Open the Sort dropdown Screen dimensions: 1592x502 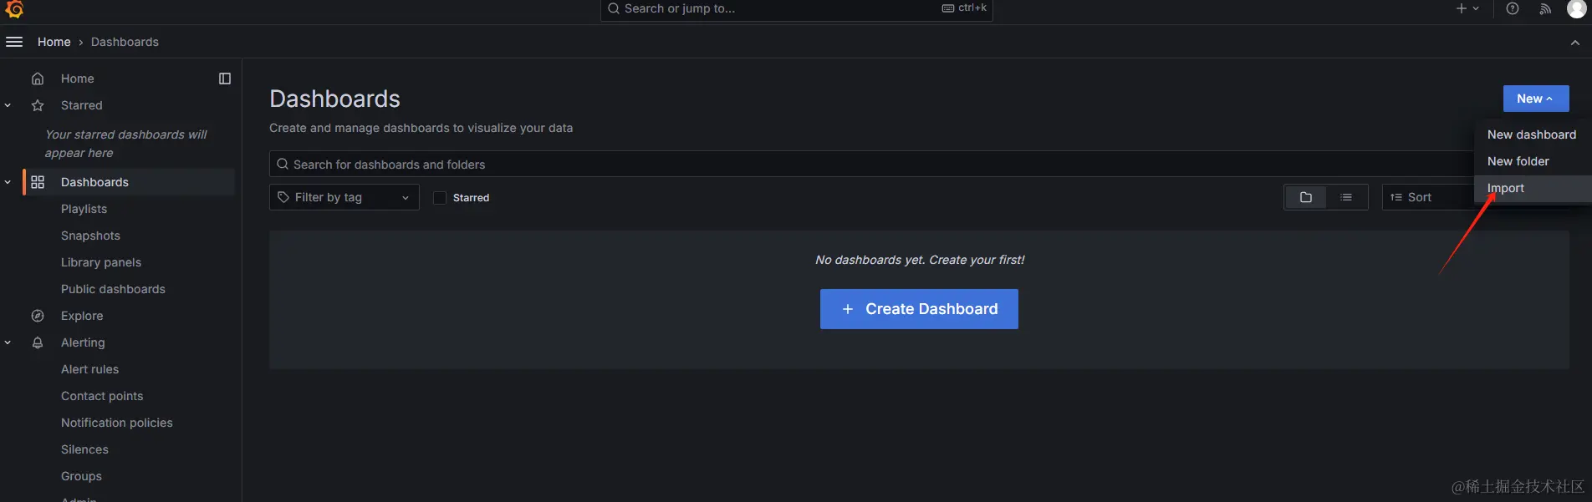coord(1428,197)
